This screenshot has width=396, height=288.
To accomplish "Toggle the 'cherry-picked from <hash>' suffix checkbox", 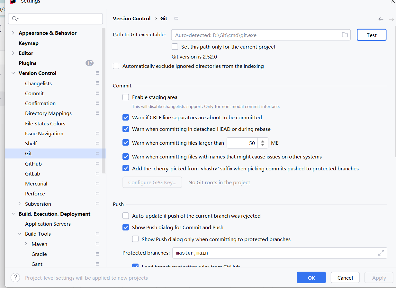I will (126, 168).
